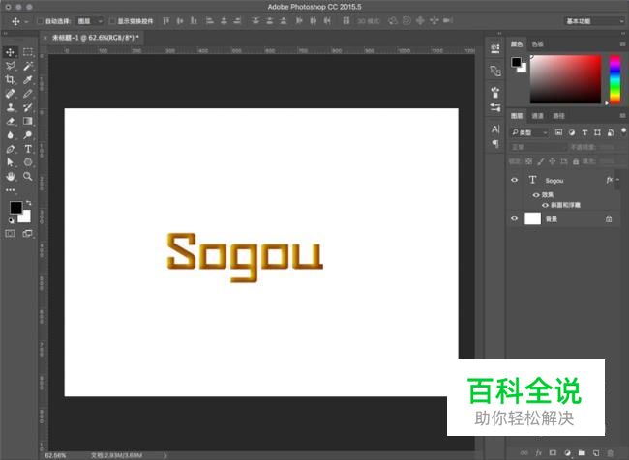Select the Healing Brush tool
The image size is (629, 460).
pos(10,94)
